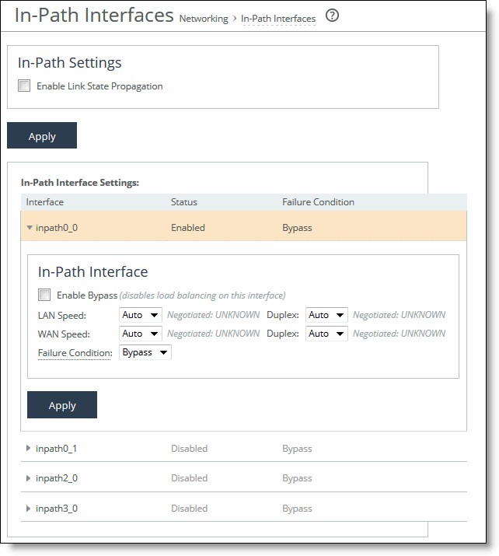The width and height of the screenshot is (499, 556).
Task: Select the inpath3_0 interface name
Action: click(57, 509)
